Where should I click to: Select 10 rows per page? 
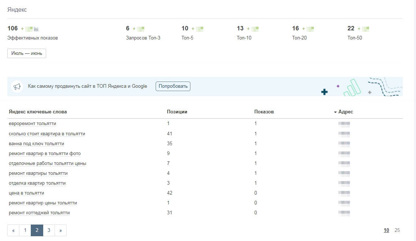click(x=386, y=230)
